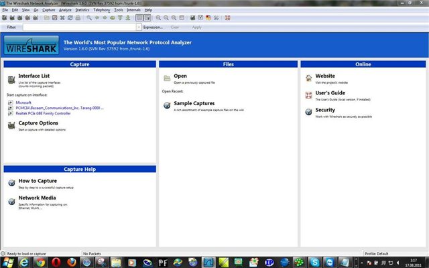
Task: Open the Analyze menu
Action: tap(65, 10)
